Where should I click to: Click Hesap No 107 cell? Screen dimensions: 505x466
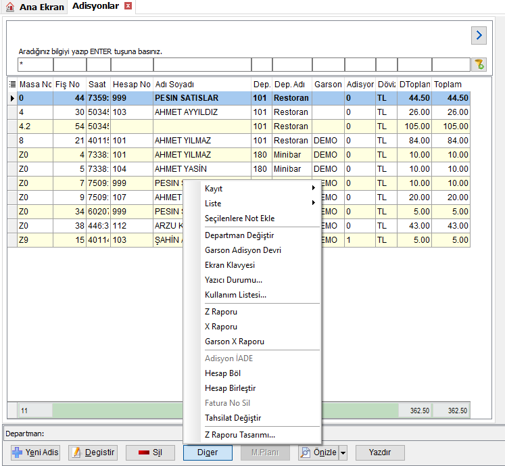132,197
